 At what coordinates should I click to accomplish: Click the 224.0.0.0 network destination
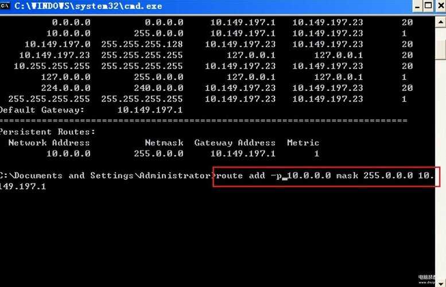[x=65, y=88]
